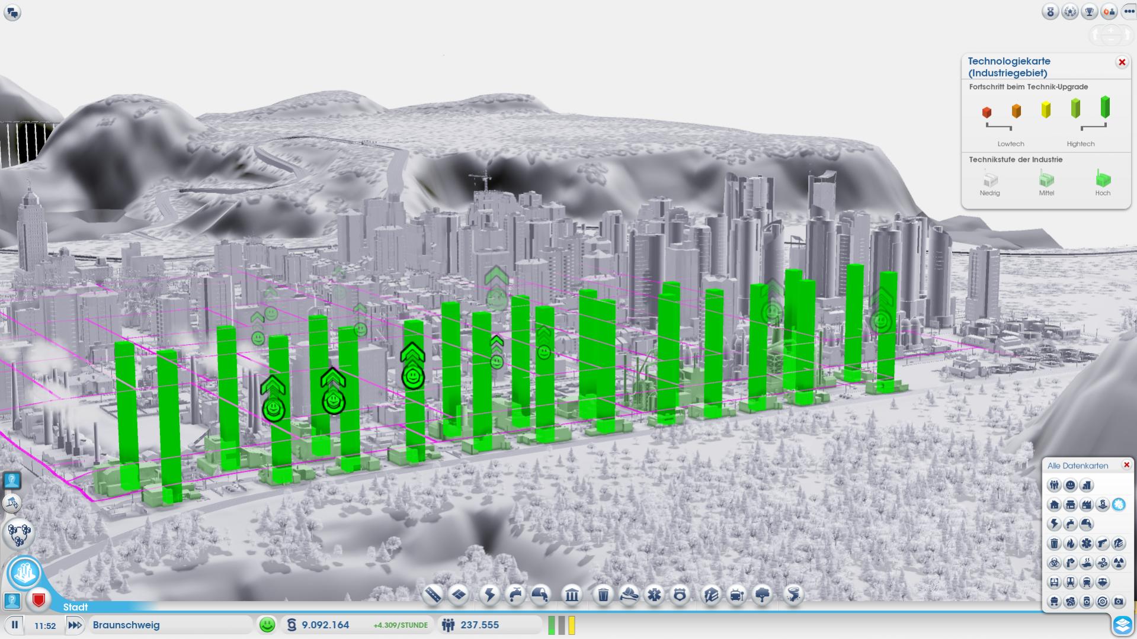The width and height of the screenshot is (1137, 639).
Task: Open the Roads build menu
Action: pyautogui.click(x=433, y=594)
